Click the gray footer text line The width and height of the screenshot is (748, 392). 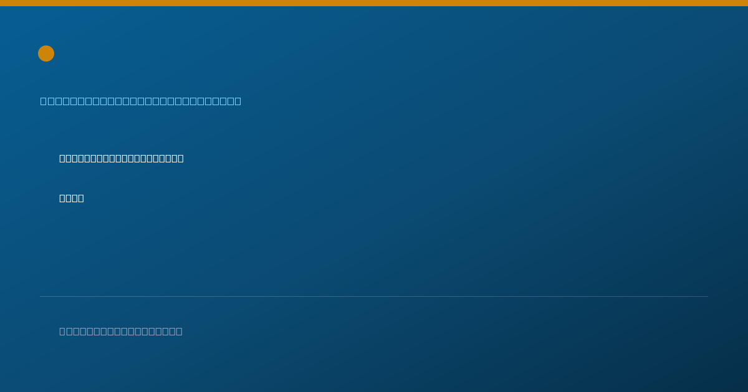[x=121, y=331]
